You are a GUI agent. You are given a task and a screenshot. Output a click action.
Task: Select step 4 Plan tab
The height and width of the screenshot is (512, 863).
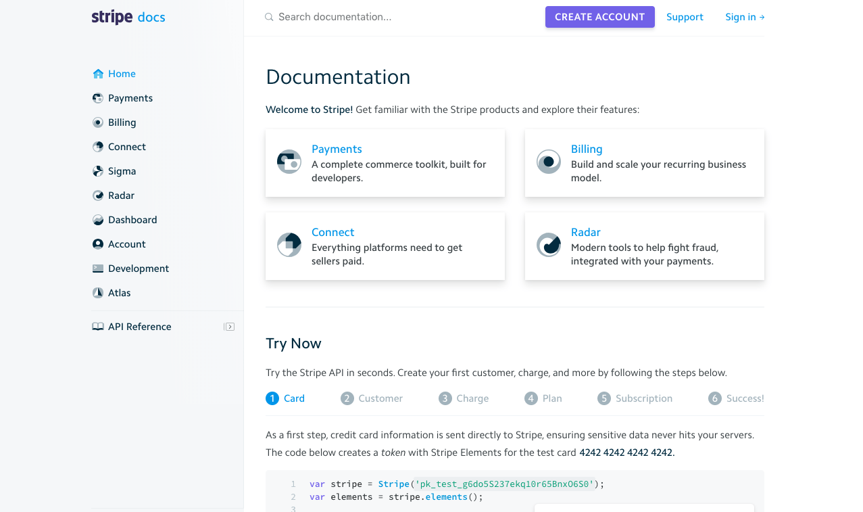pos(543,398)
